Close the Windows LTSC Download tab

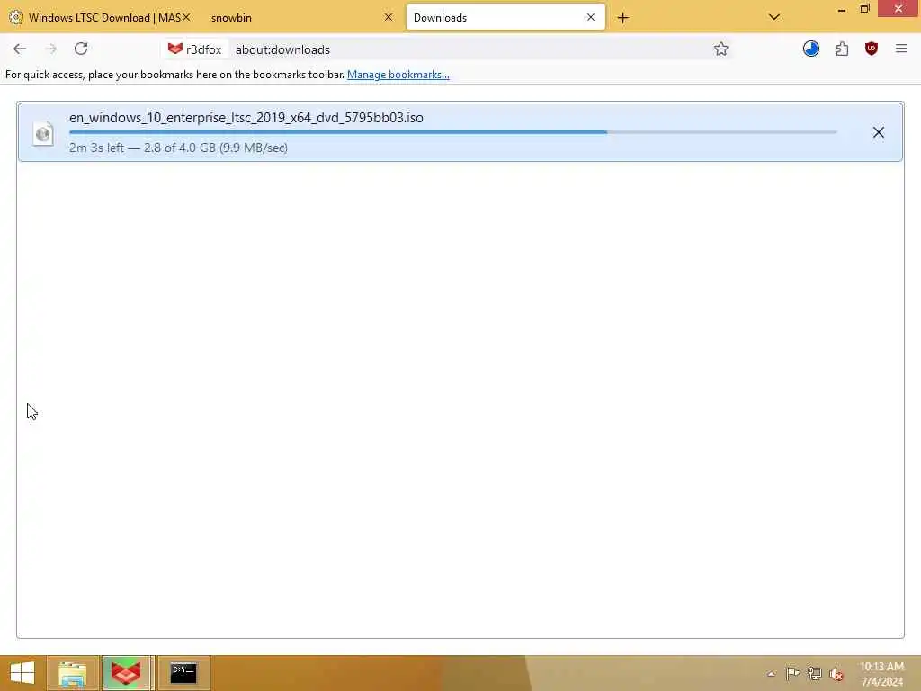(x=186, y=17)
